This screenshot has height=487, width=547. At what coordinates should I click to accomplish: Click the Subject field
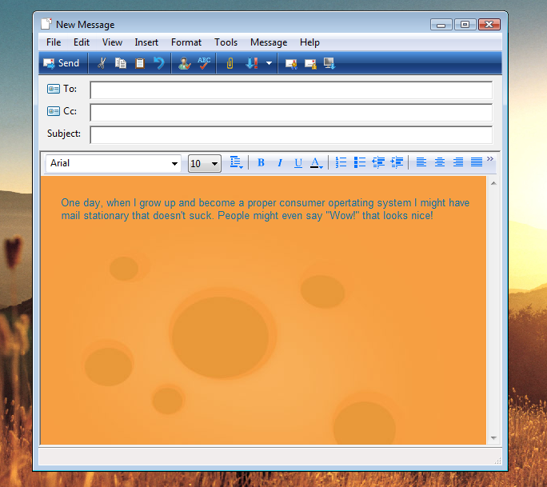pos(291,134)
